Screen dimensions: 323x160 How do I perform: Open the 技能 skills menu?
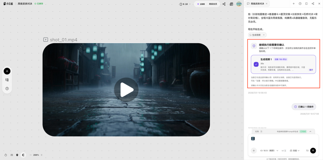pos(295,150)
